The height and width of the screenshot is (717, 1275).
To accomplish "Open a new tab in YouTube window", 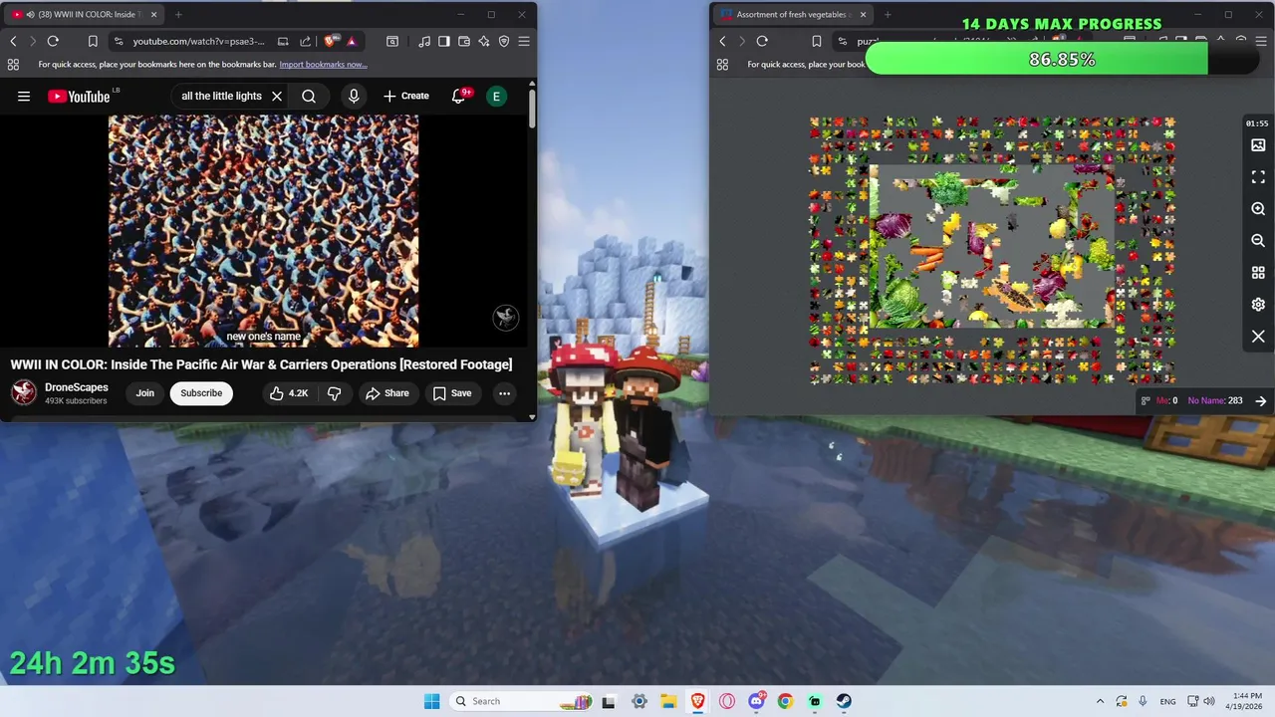I will [x=178, y=14].
